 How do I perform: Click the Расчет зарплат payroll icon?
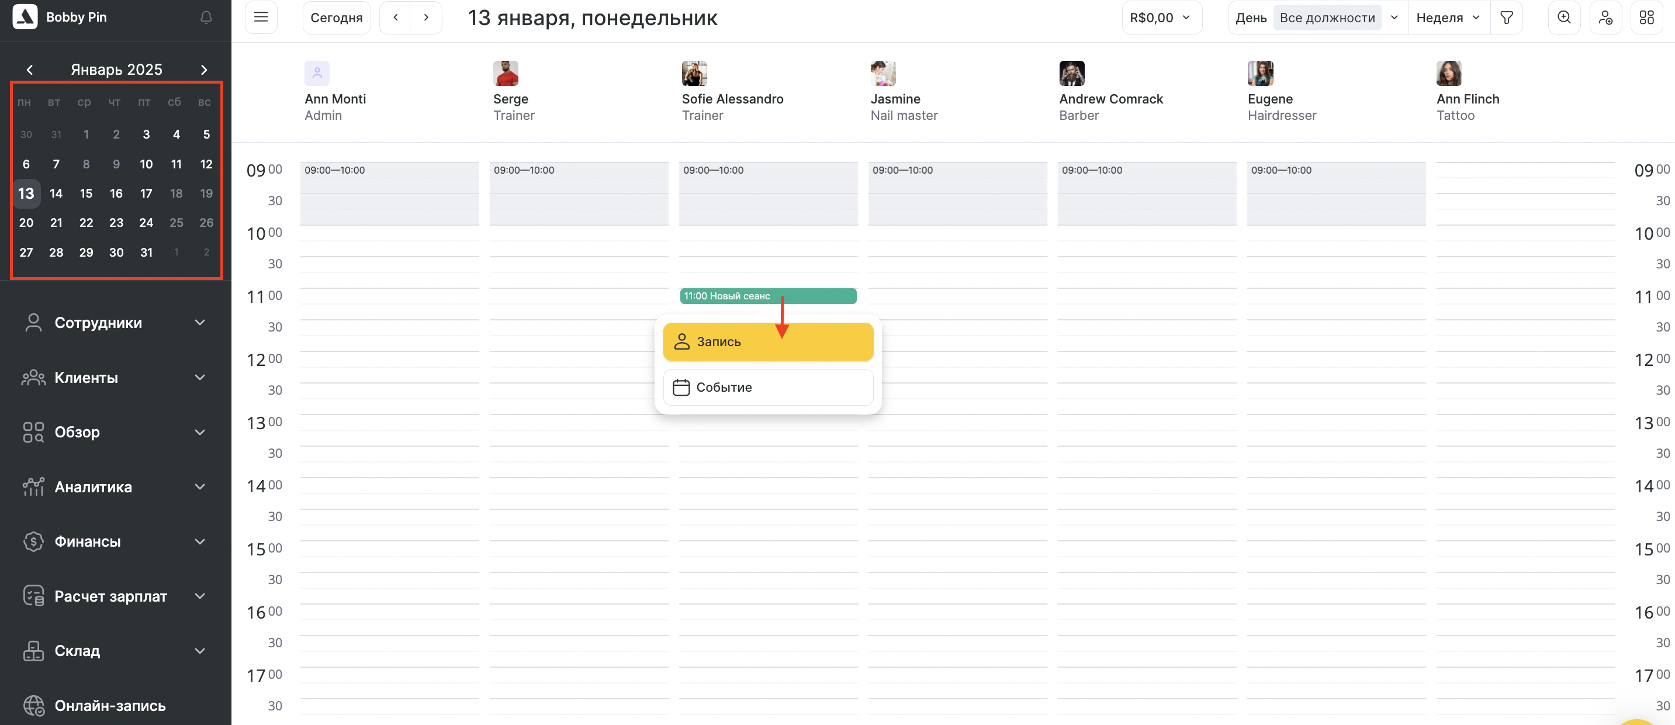33,596
